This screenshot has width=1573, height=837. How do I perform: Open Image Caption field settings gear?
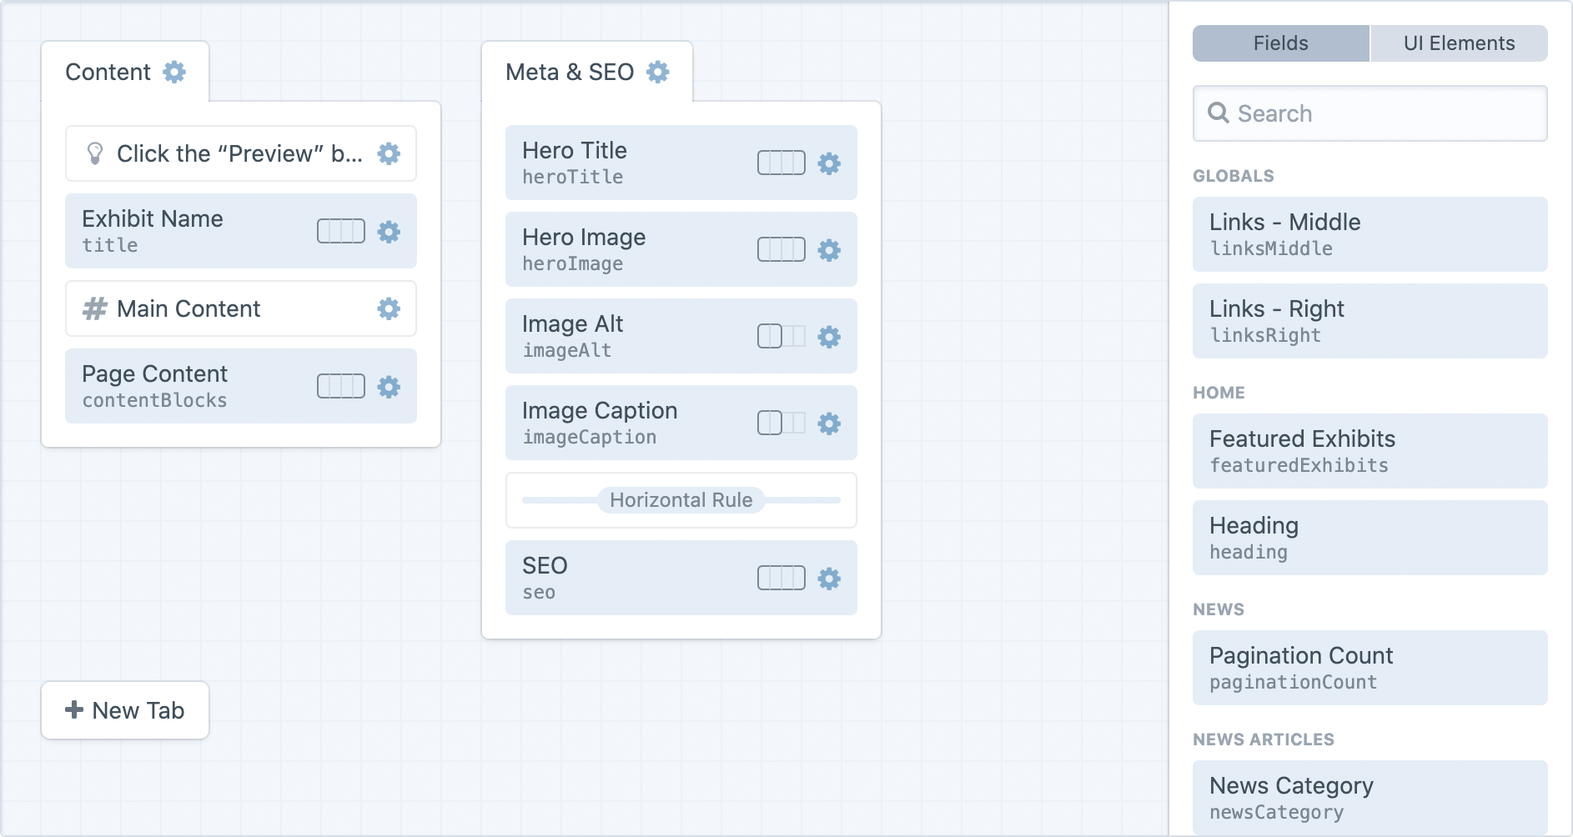(829, 424)
